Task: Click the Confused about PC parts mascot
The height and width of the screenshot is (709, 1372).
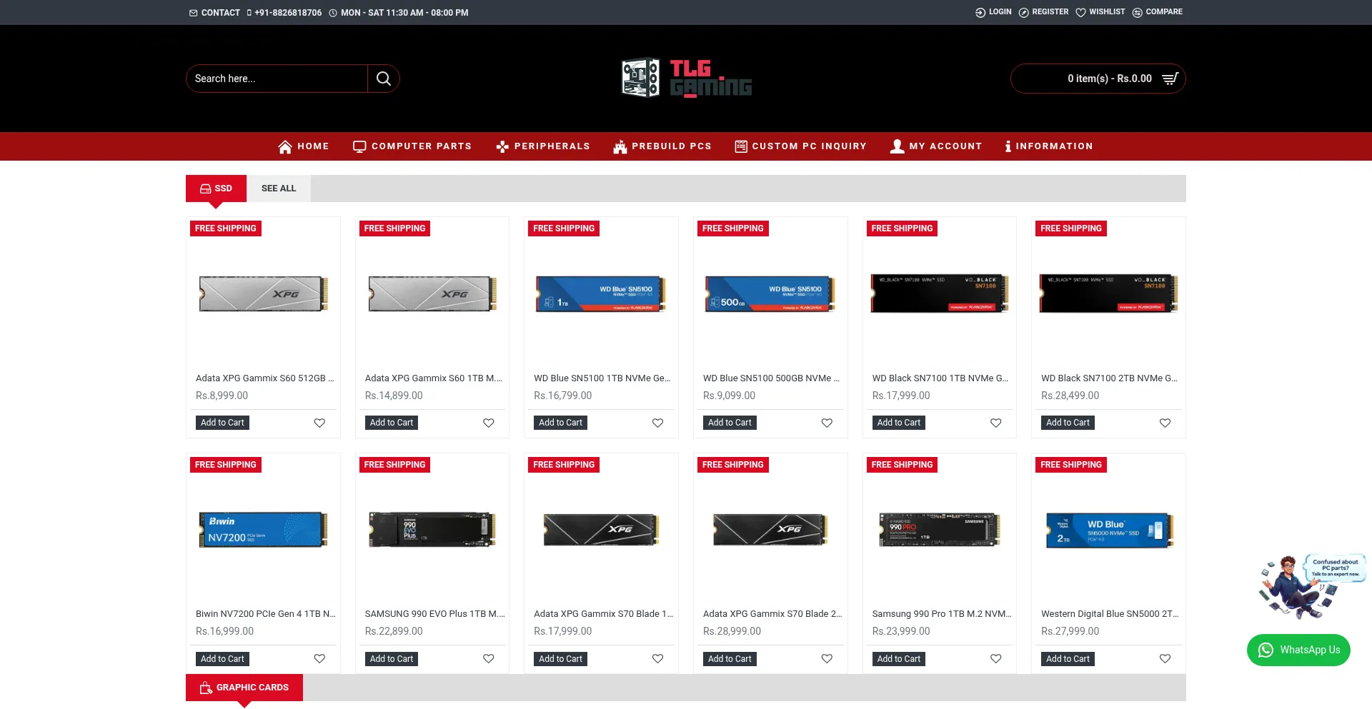Action: tap(1311, 586)
